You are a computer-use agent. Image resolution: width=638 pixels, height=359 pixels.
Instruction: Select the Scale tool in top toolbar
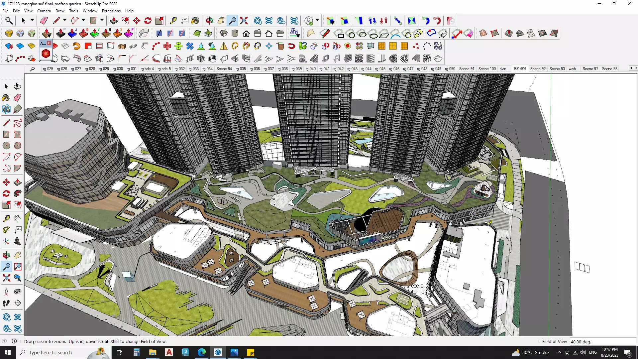point(159,21)
